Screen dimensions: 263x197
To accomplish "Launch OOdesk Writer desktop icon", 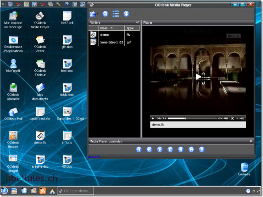I will [x=40, y=44].
